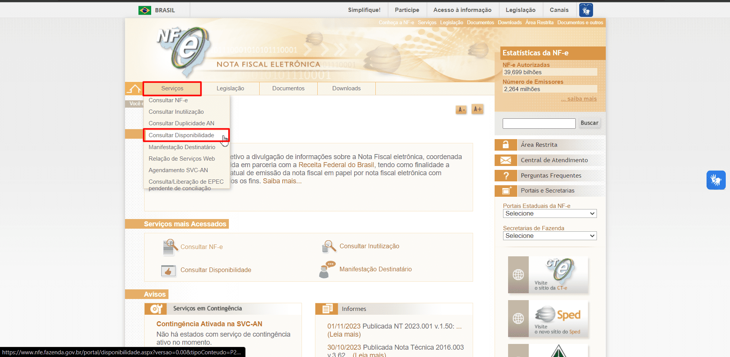Select Consultar Duplicidade AN menu item
Viewport: 730px width, 357px height.
182,123
